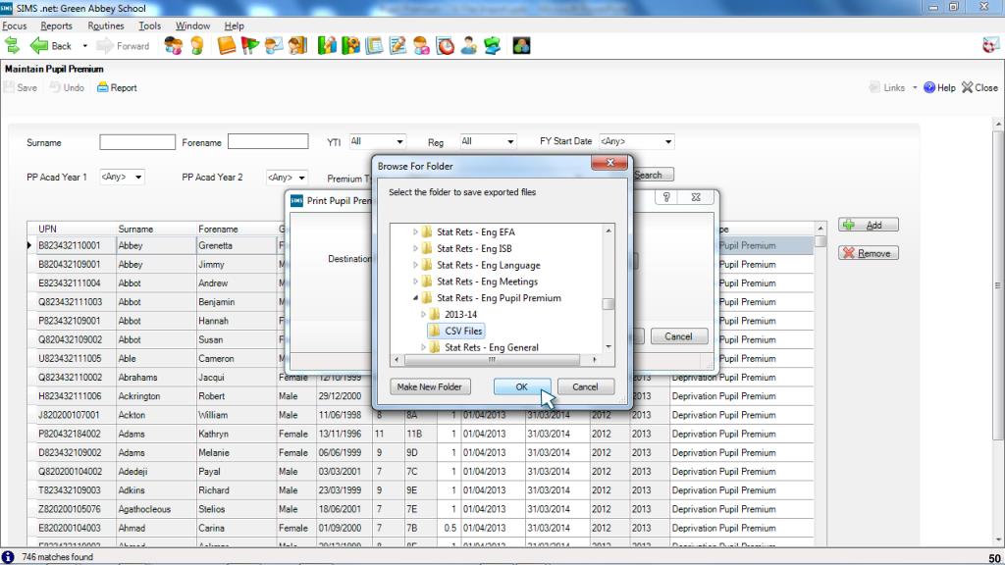Click the red and green flags icon
1005x565 pixels.
tap(250, 45)
